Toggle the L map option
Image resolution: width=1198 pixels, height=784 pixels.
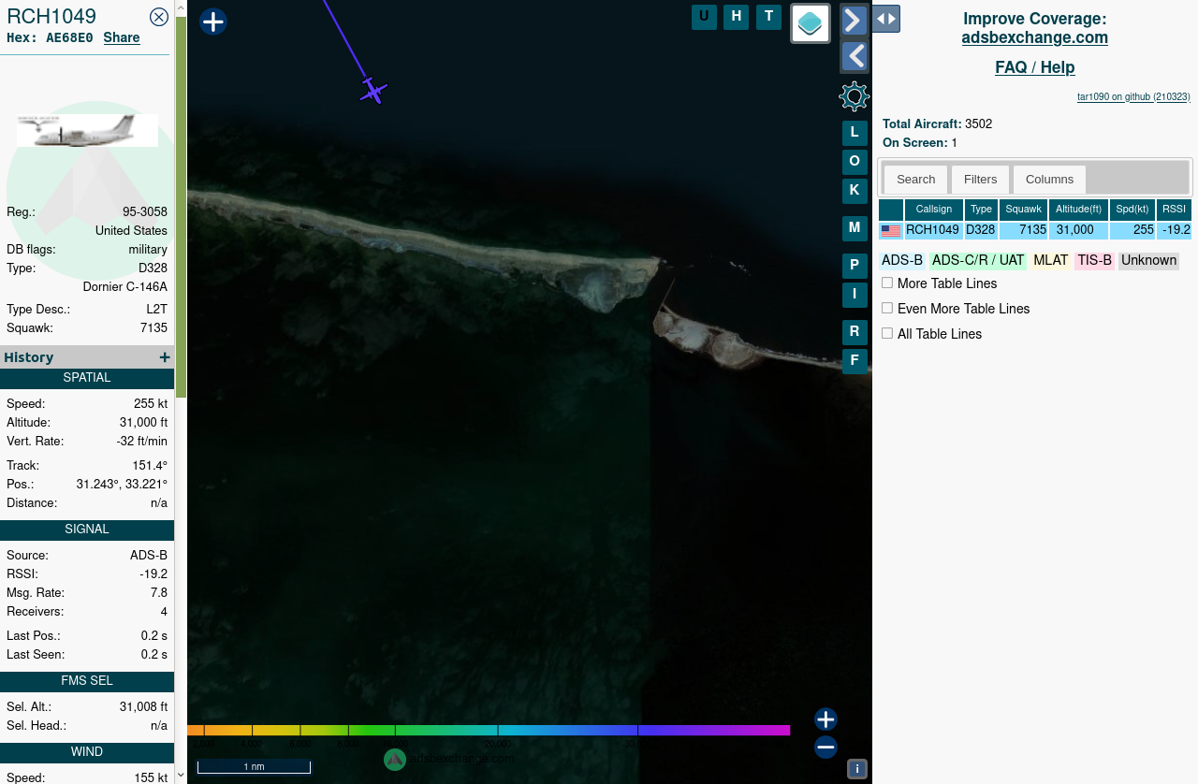855,133
